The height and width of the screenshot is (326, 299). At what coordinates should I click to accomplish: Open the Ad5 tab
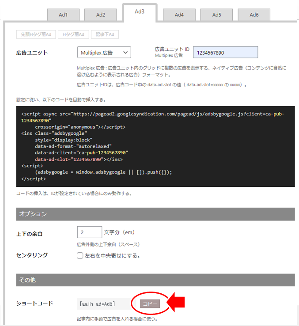(216, 15)
